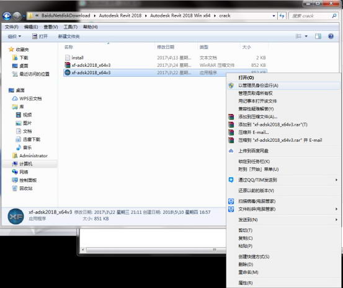This screenshot has height=288, width=343.
Task: Click the search magnifier icon
Action: pos(334,15)
